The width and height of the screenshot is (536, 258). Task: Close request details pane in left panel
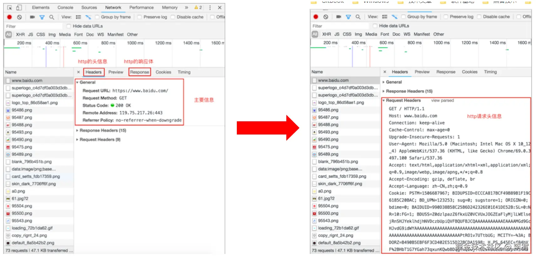point(78,72)
